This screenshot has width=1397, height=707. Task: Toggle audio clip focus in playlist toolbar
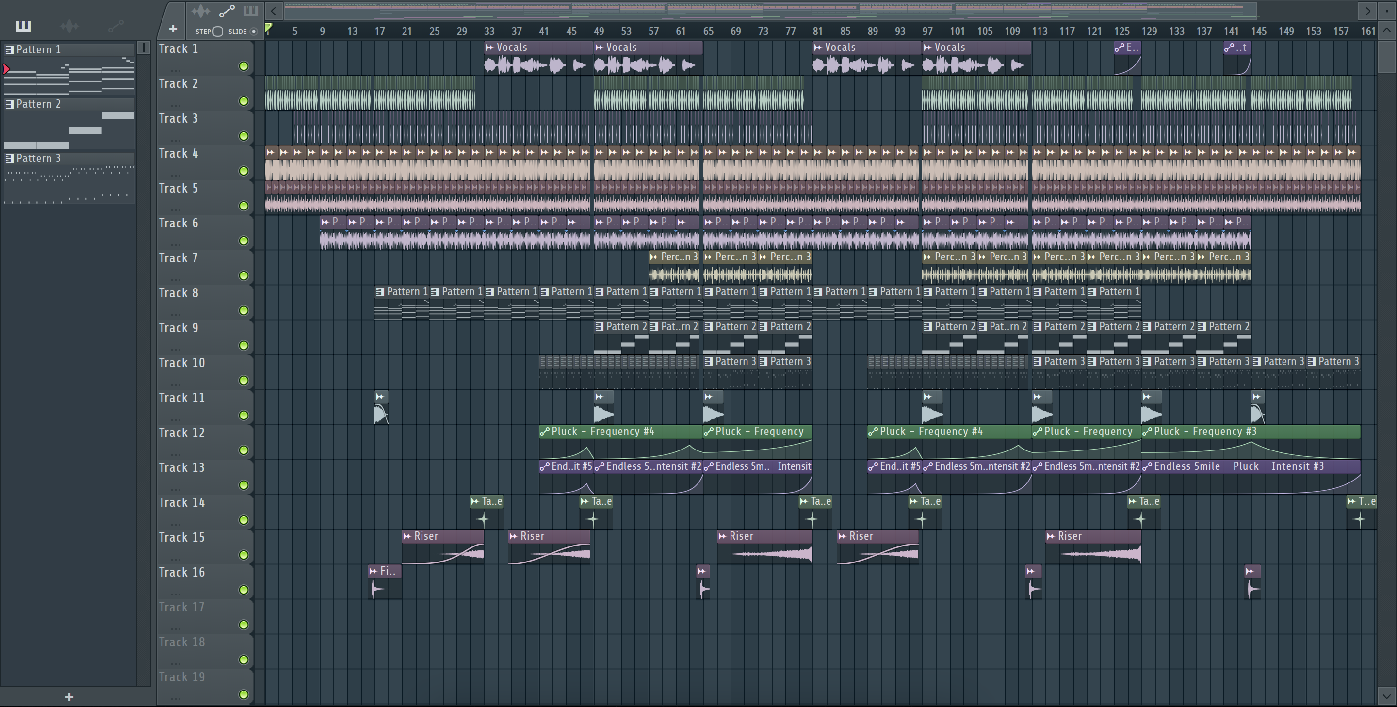point(200,10)
